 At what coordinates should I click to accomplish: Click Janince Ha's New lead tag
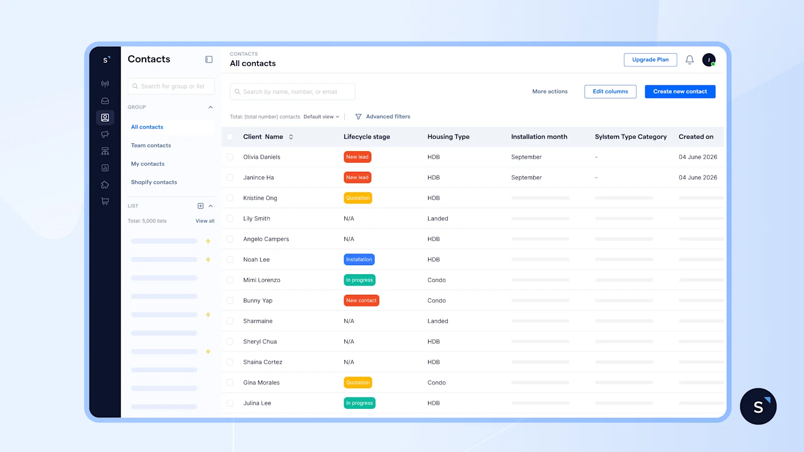(357, 178)
